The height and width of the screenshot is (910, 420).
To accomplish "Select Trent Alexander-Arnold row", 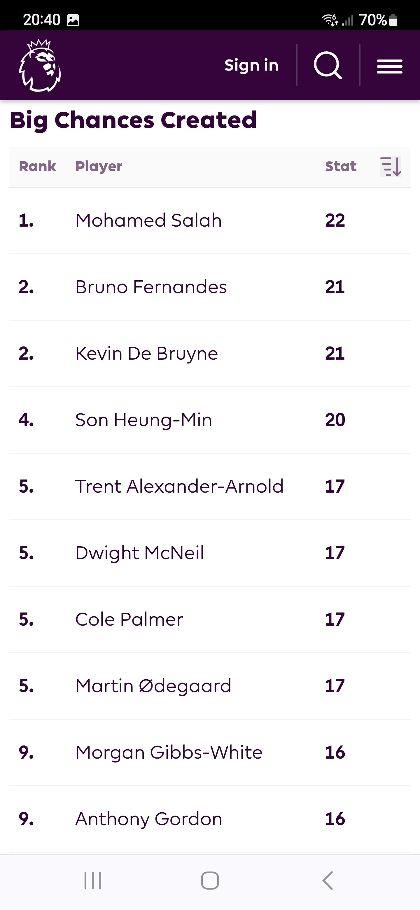I will pos(179,487).
